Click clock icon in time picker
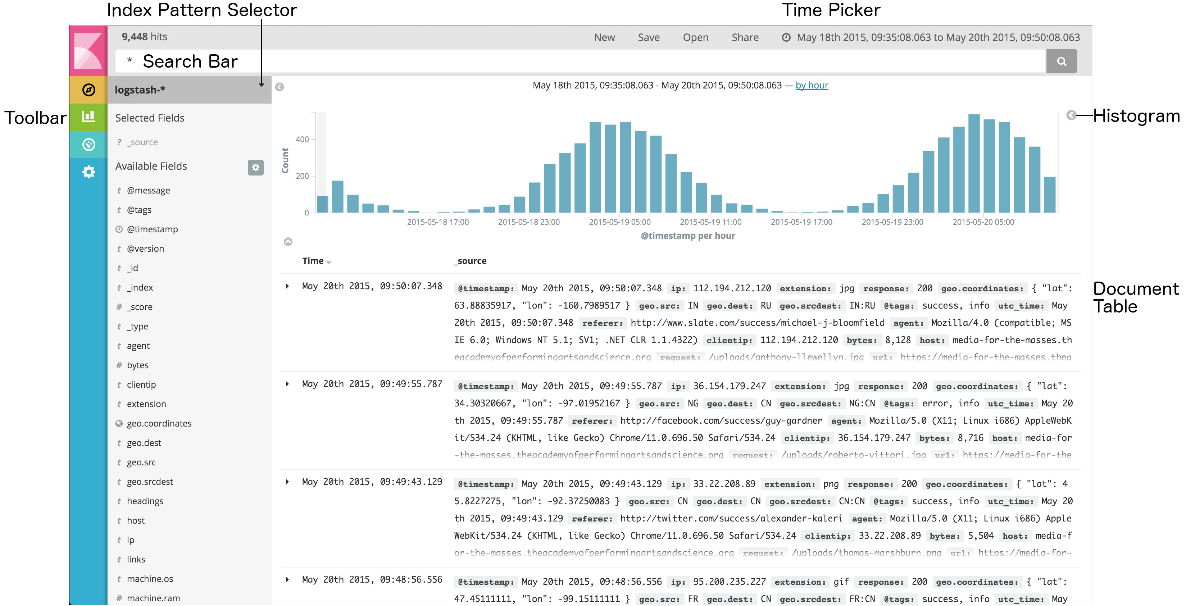Image resolution: width=1186 pixels, height=606 pixels. tap(786, 37)
